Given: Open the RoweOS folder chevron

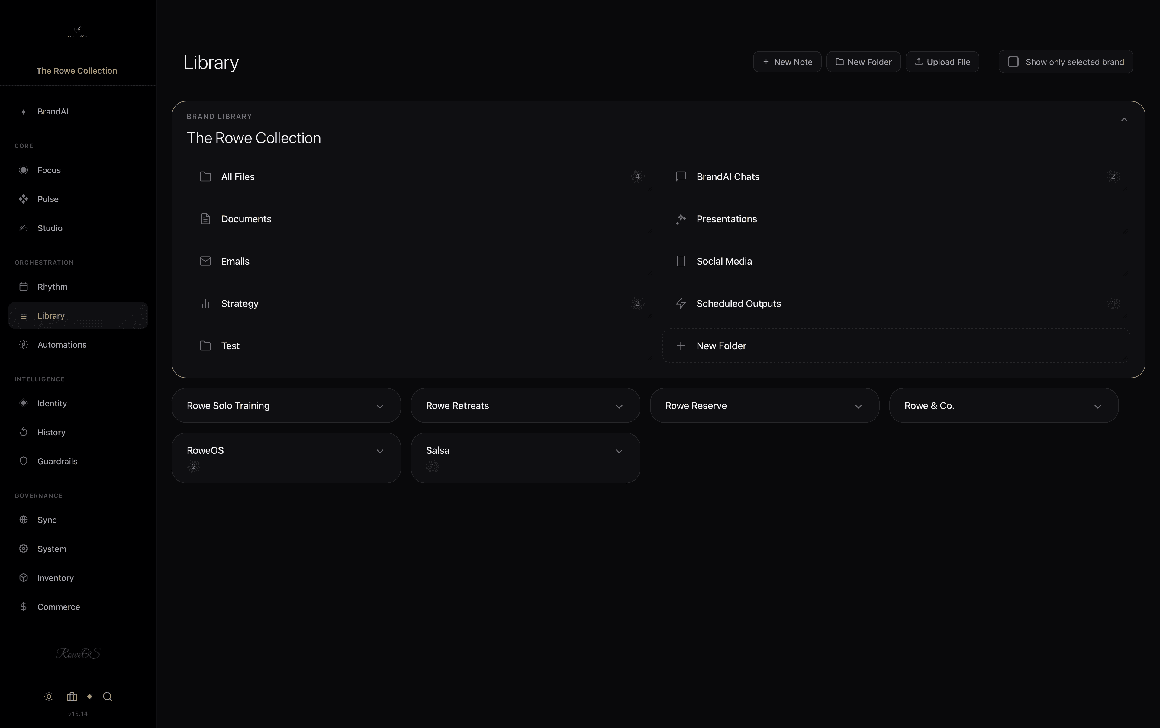Looking at the screenshot, I should 380,451.
